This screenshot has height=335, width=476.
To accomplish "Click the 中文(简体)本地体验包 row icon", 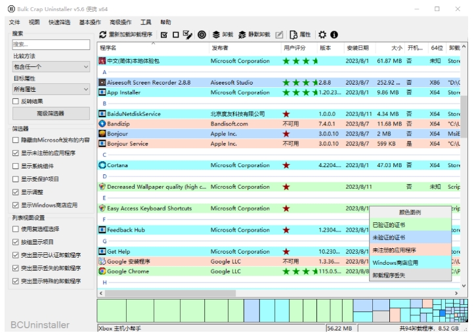I will pyautogui.click(x=102, y=61).
